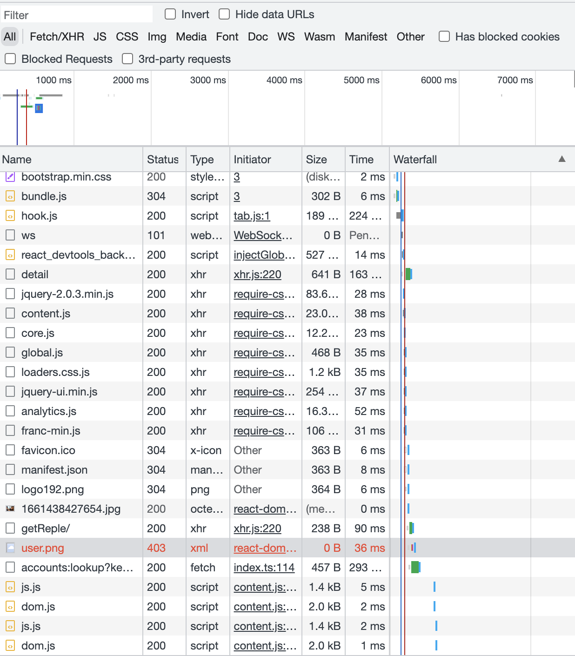This screenshot has width=575, height=656.
Task: Click the core.js document icon
Action: (10, 333)
